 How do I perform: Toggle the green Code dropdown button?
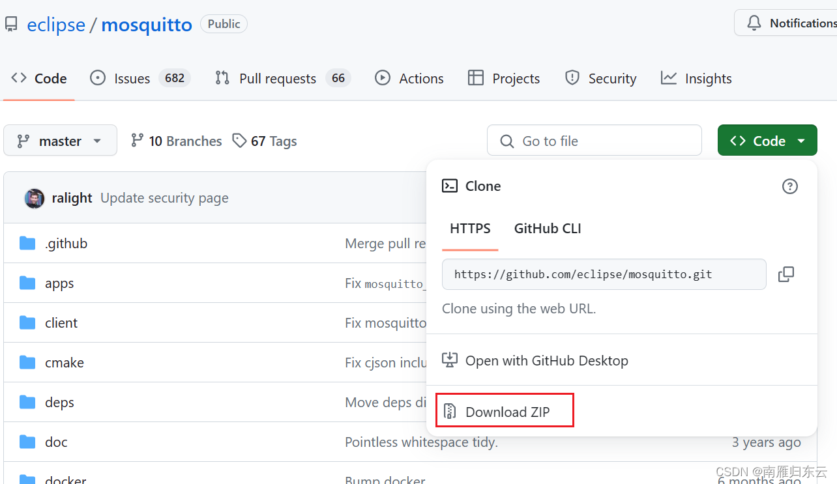[767, 140]
